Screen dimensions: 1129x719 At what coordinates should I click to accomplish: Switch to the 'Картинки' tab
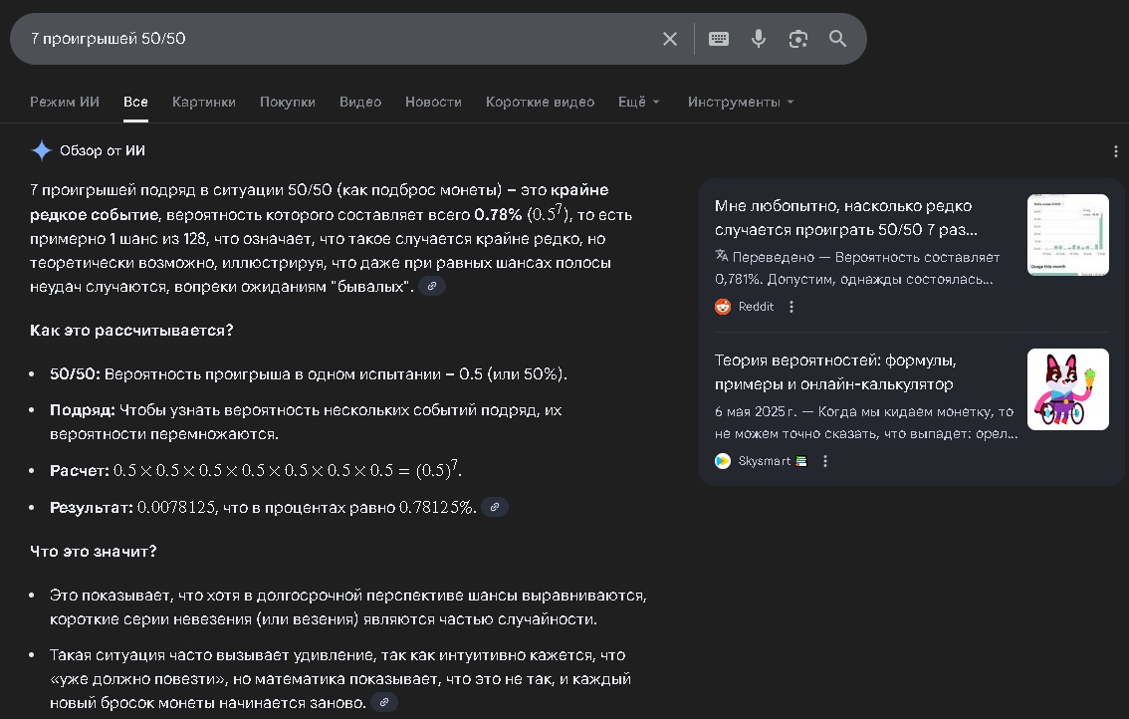point(204,102)
